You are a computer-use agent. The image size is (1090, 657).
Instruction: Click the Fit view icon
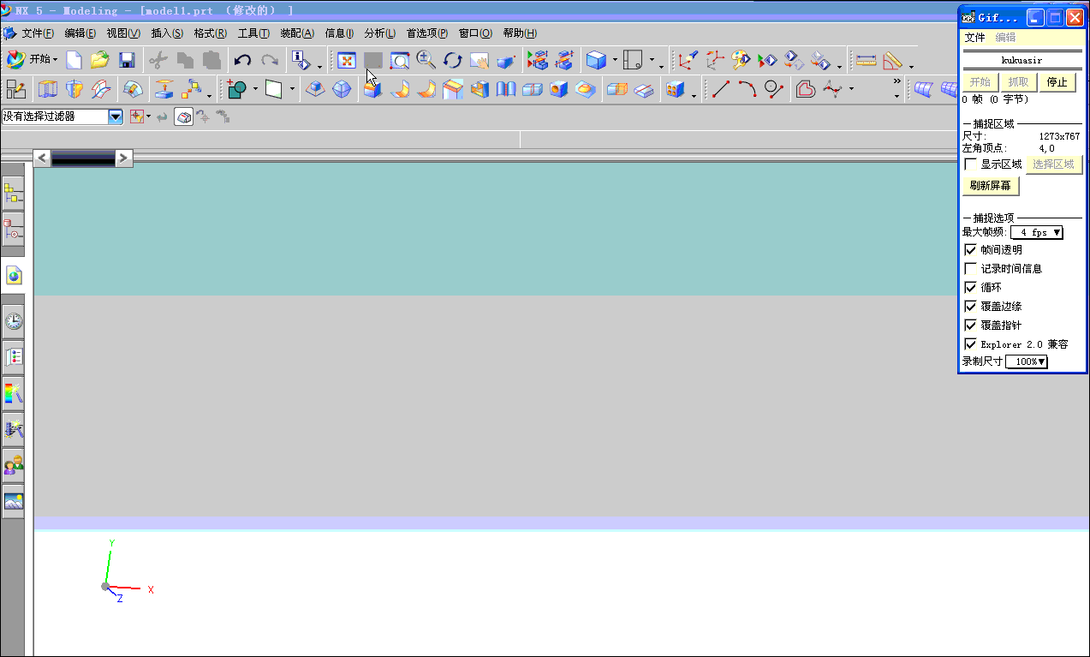click(347, 60)
